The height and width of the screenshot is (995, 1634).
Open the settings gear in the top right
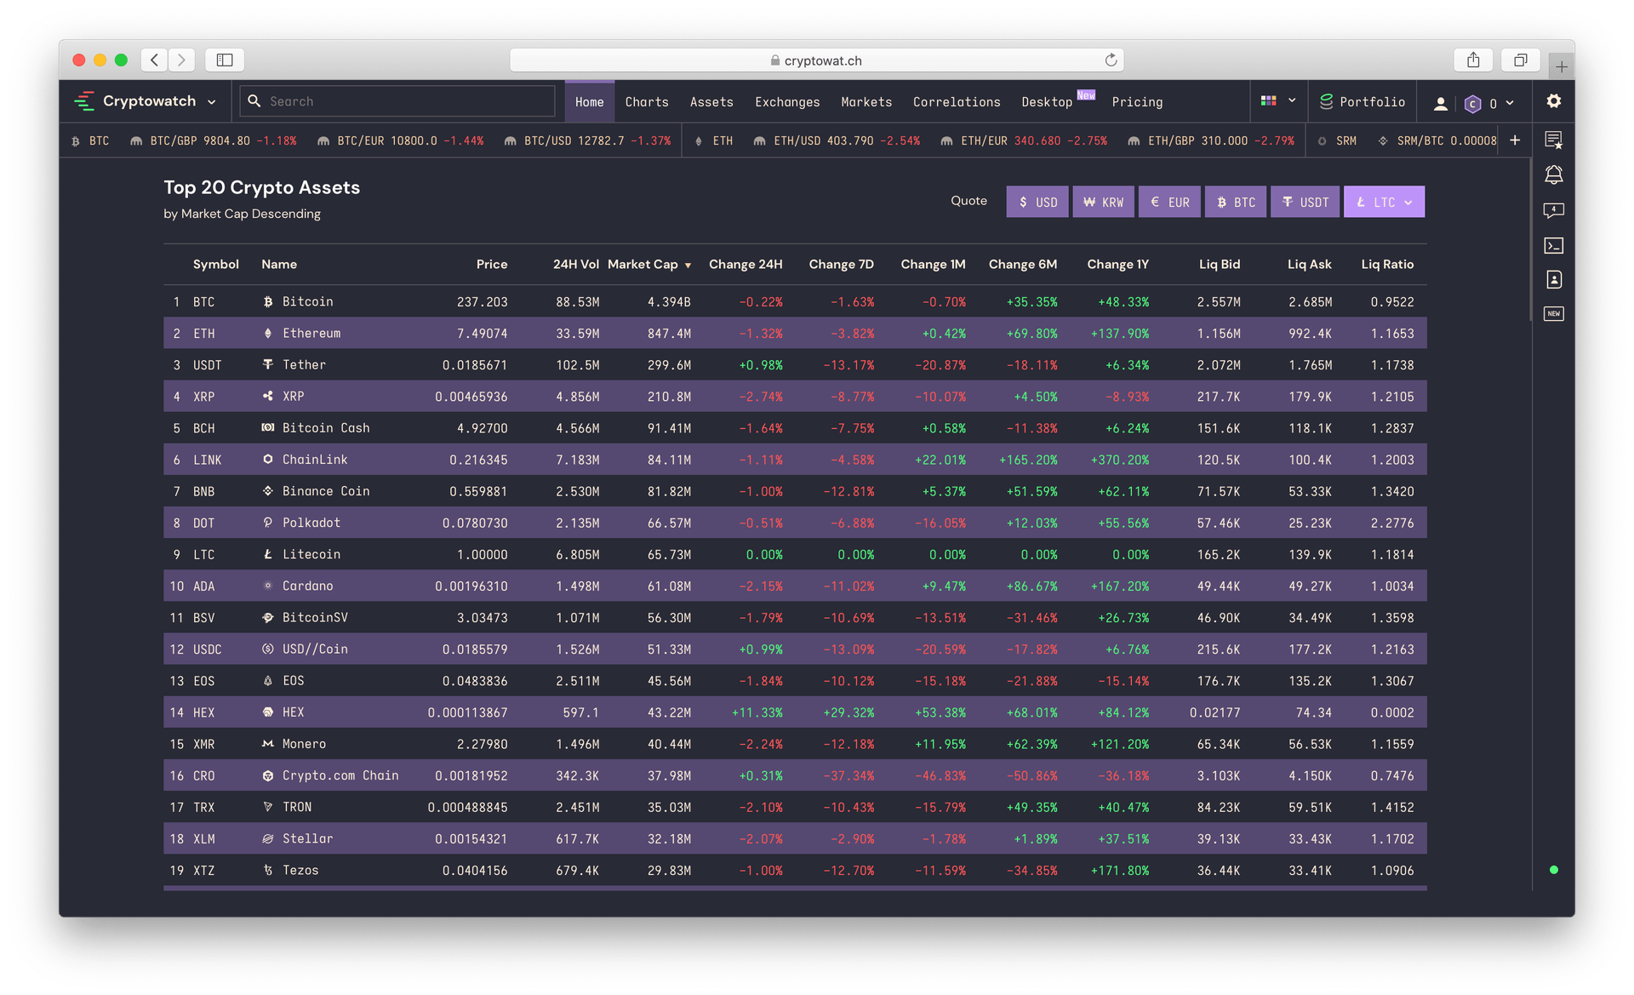pos(1553,101)
